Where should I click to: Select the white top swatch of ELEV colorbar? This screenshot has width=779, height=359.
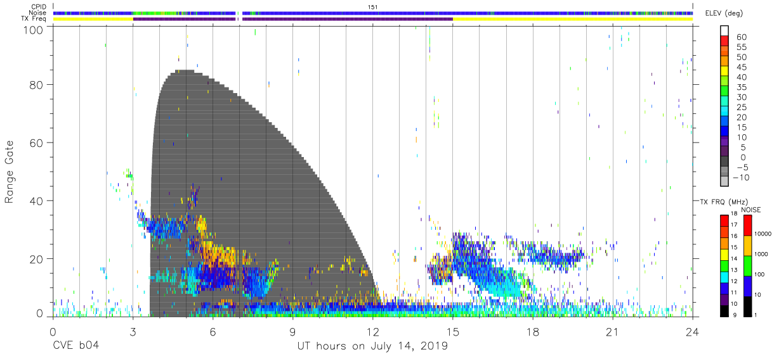pyautogui.click(x=725, y=31)
